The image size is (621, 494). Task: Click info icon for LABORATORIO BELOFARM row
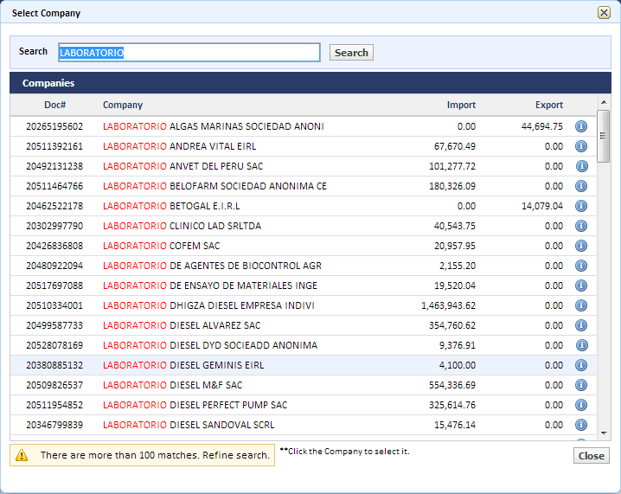pyautogui.click(x=581, y=186)
